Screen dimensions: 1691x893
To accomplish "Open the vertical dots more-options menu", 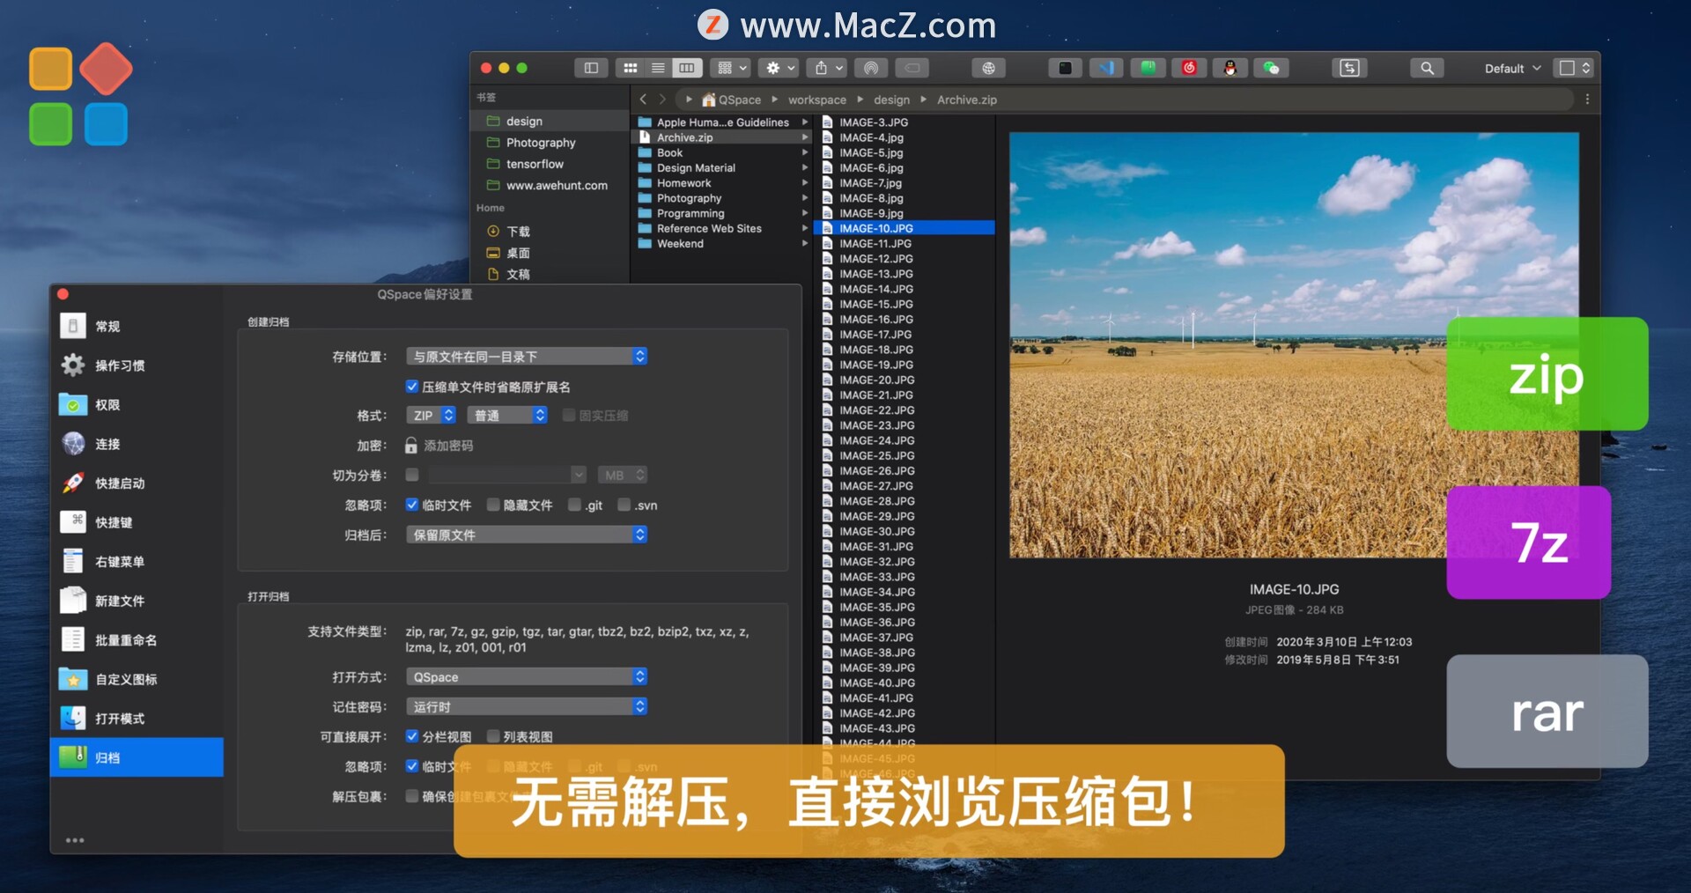I will [1587, 100].
